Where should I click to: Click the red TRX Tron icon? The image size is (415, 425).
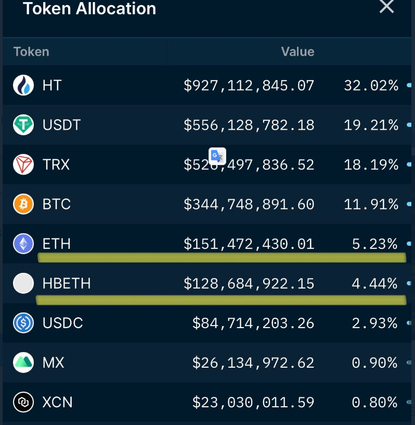(23, 165)
